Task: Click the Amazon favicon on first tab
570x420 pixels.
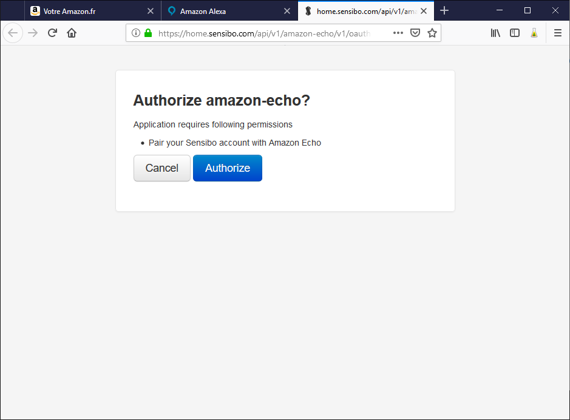Action: (35, 11)
